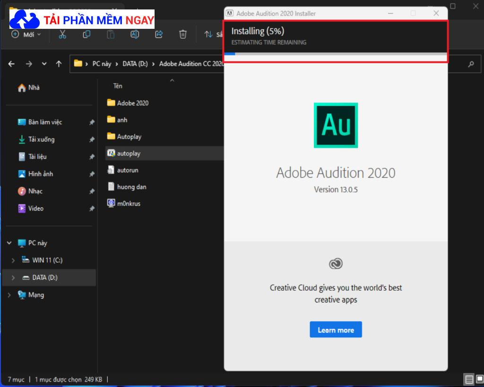Select WIN 11 (C:) drive in tree
Screen dimensions: 484x387
click(x=47, y=260)
